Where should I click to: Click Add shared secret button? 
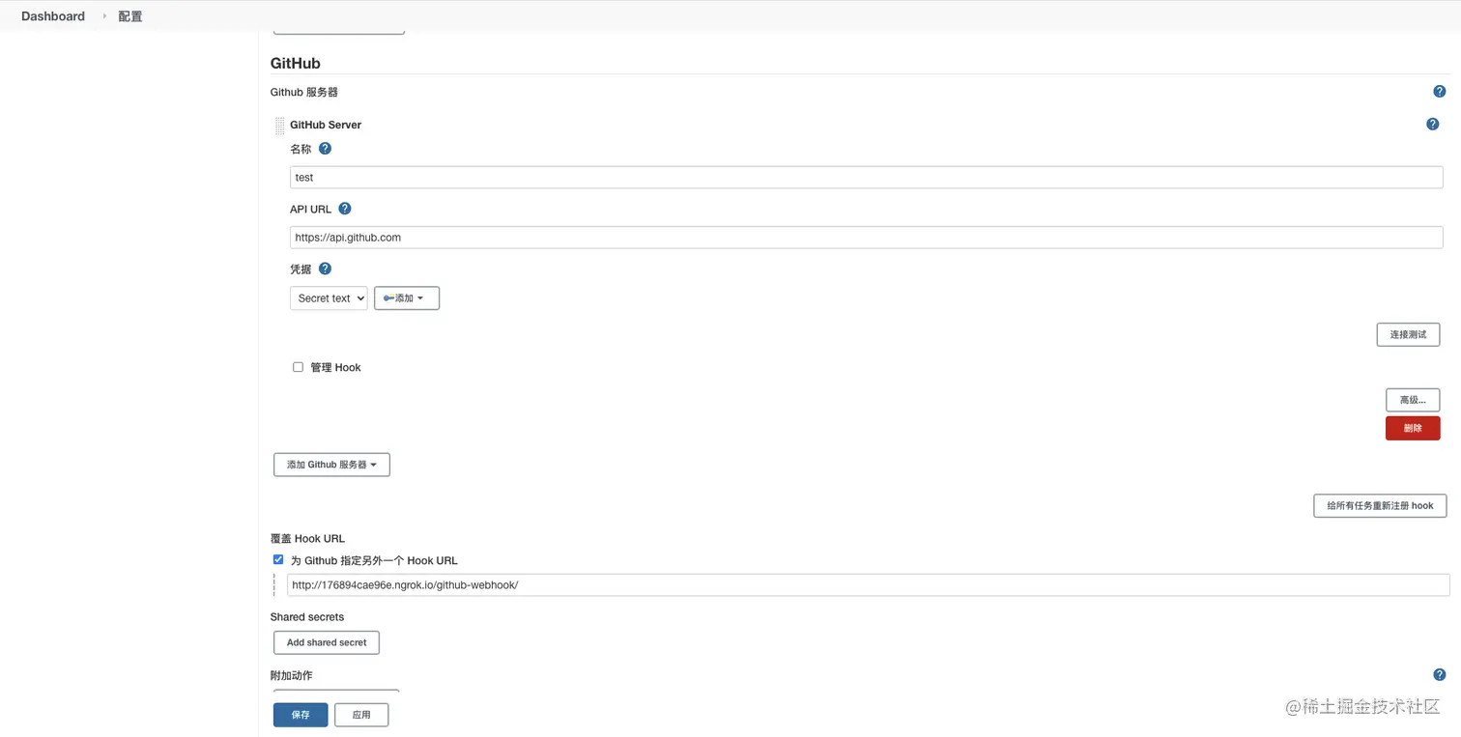tap(327, 642)
